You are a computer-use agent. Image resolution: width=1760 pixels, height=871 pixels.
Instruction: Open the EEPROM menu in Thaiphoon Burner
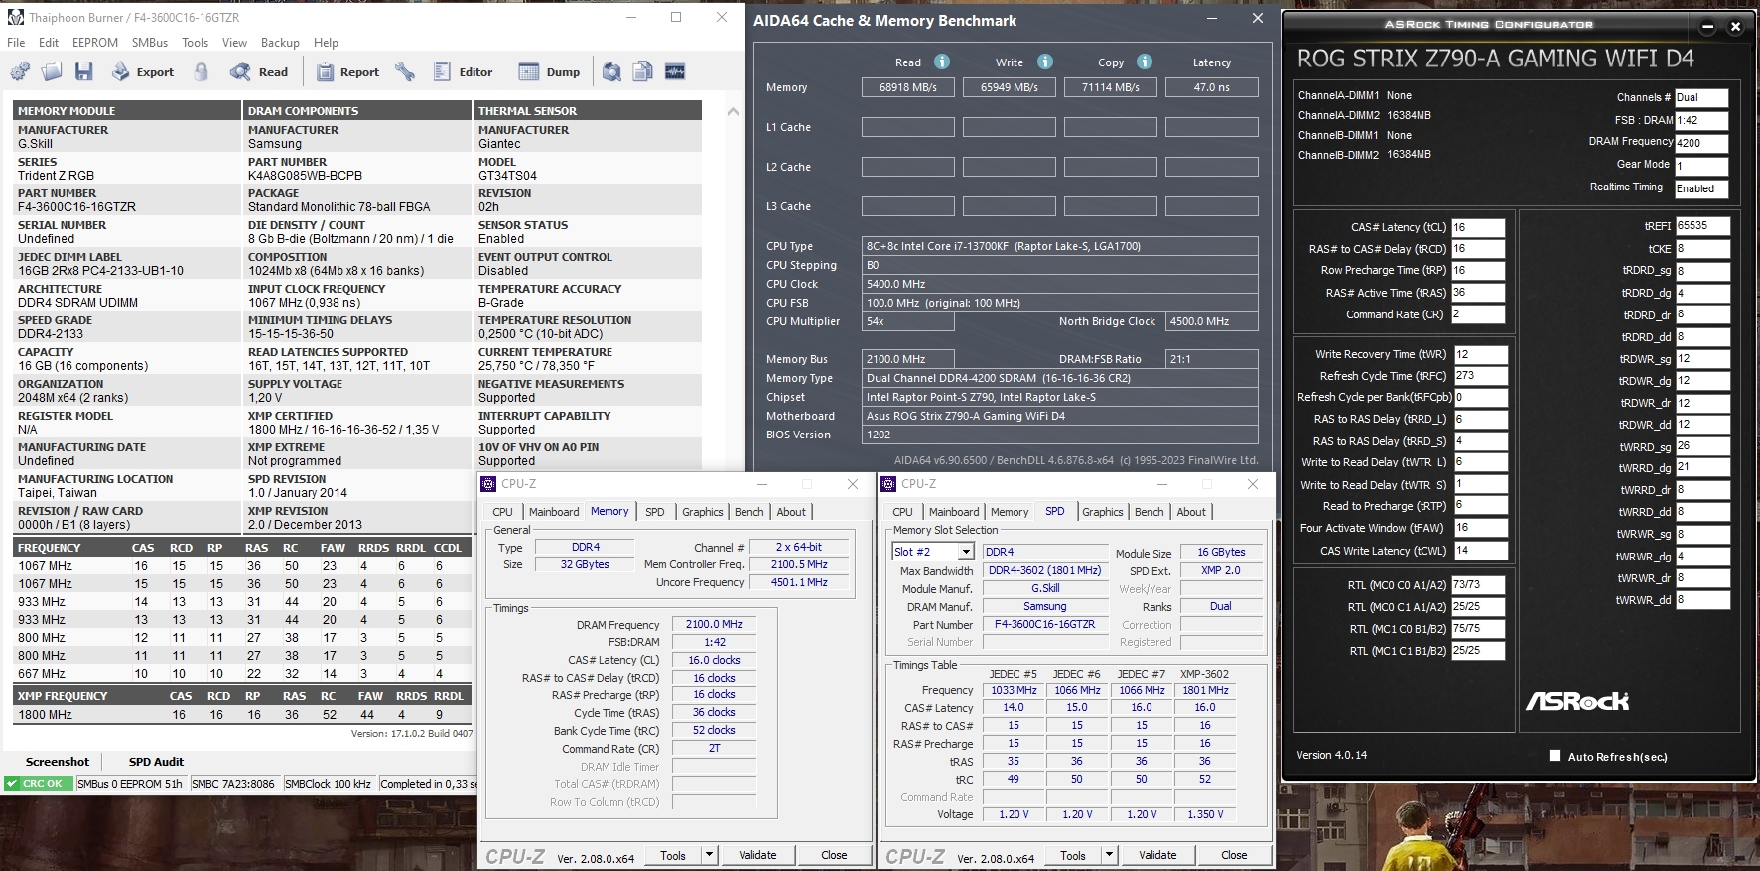[x=95, y=43]
